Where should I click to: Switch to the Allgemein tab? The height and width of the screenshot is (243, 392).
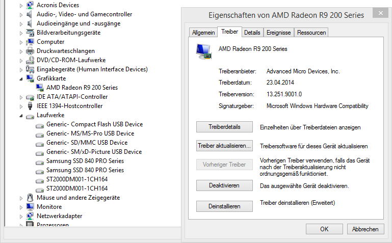click(x=203, y=33)
